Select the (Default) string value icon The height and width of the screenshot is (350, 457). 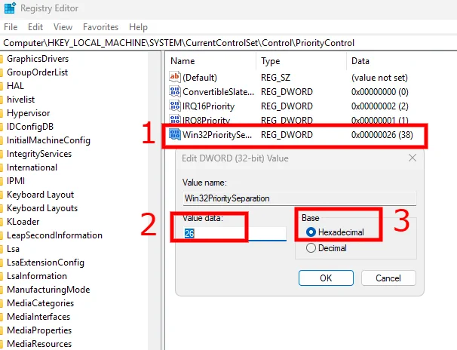pyautogui.click(x=175, y=77)
